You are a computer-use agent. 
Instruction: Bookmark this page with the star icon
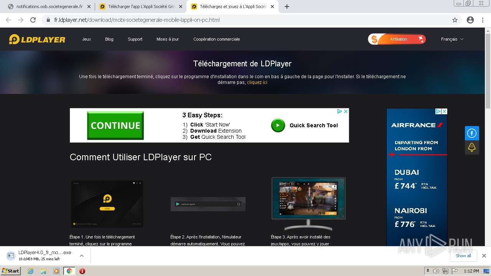pyautogui.click(x=455, y=20)
